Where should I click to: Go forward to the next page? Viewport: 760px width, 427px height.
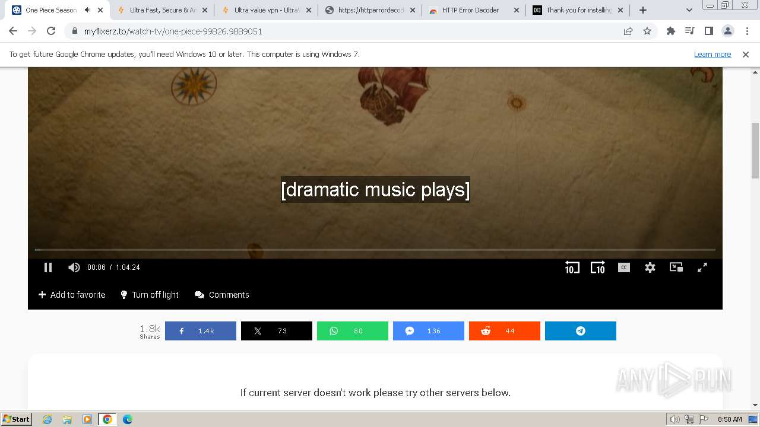point(32,31)
